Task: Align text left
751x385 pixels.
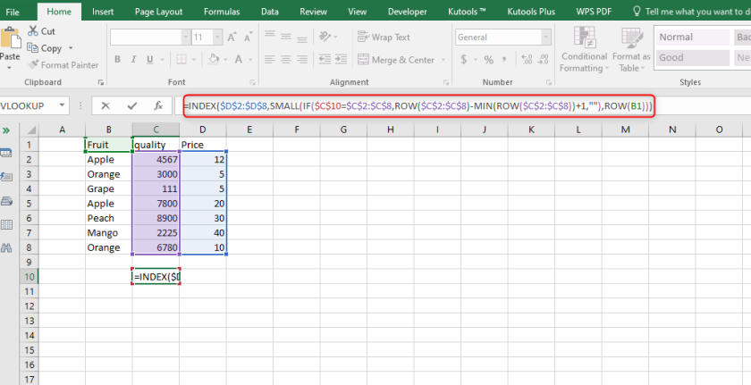Action: 270,59
